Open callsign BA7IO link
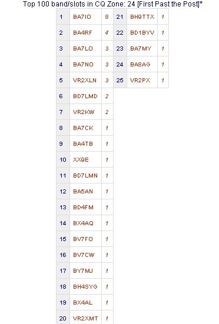Screen dimensions: 219x324 click(82, 17)
